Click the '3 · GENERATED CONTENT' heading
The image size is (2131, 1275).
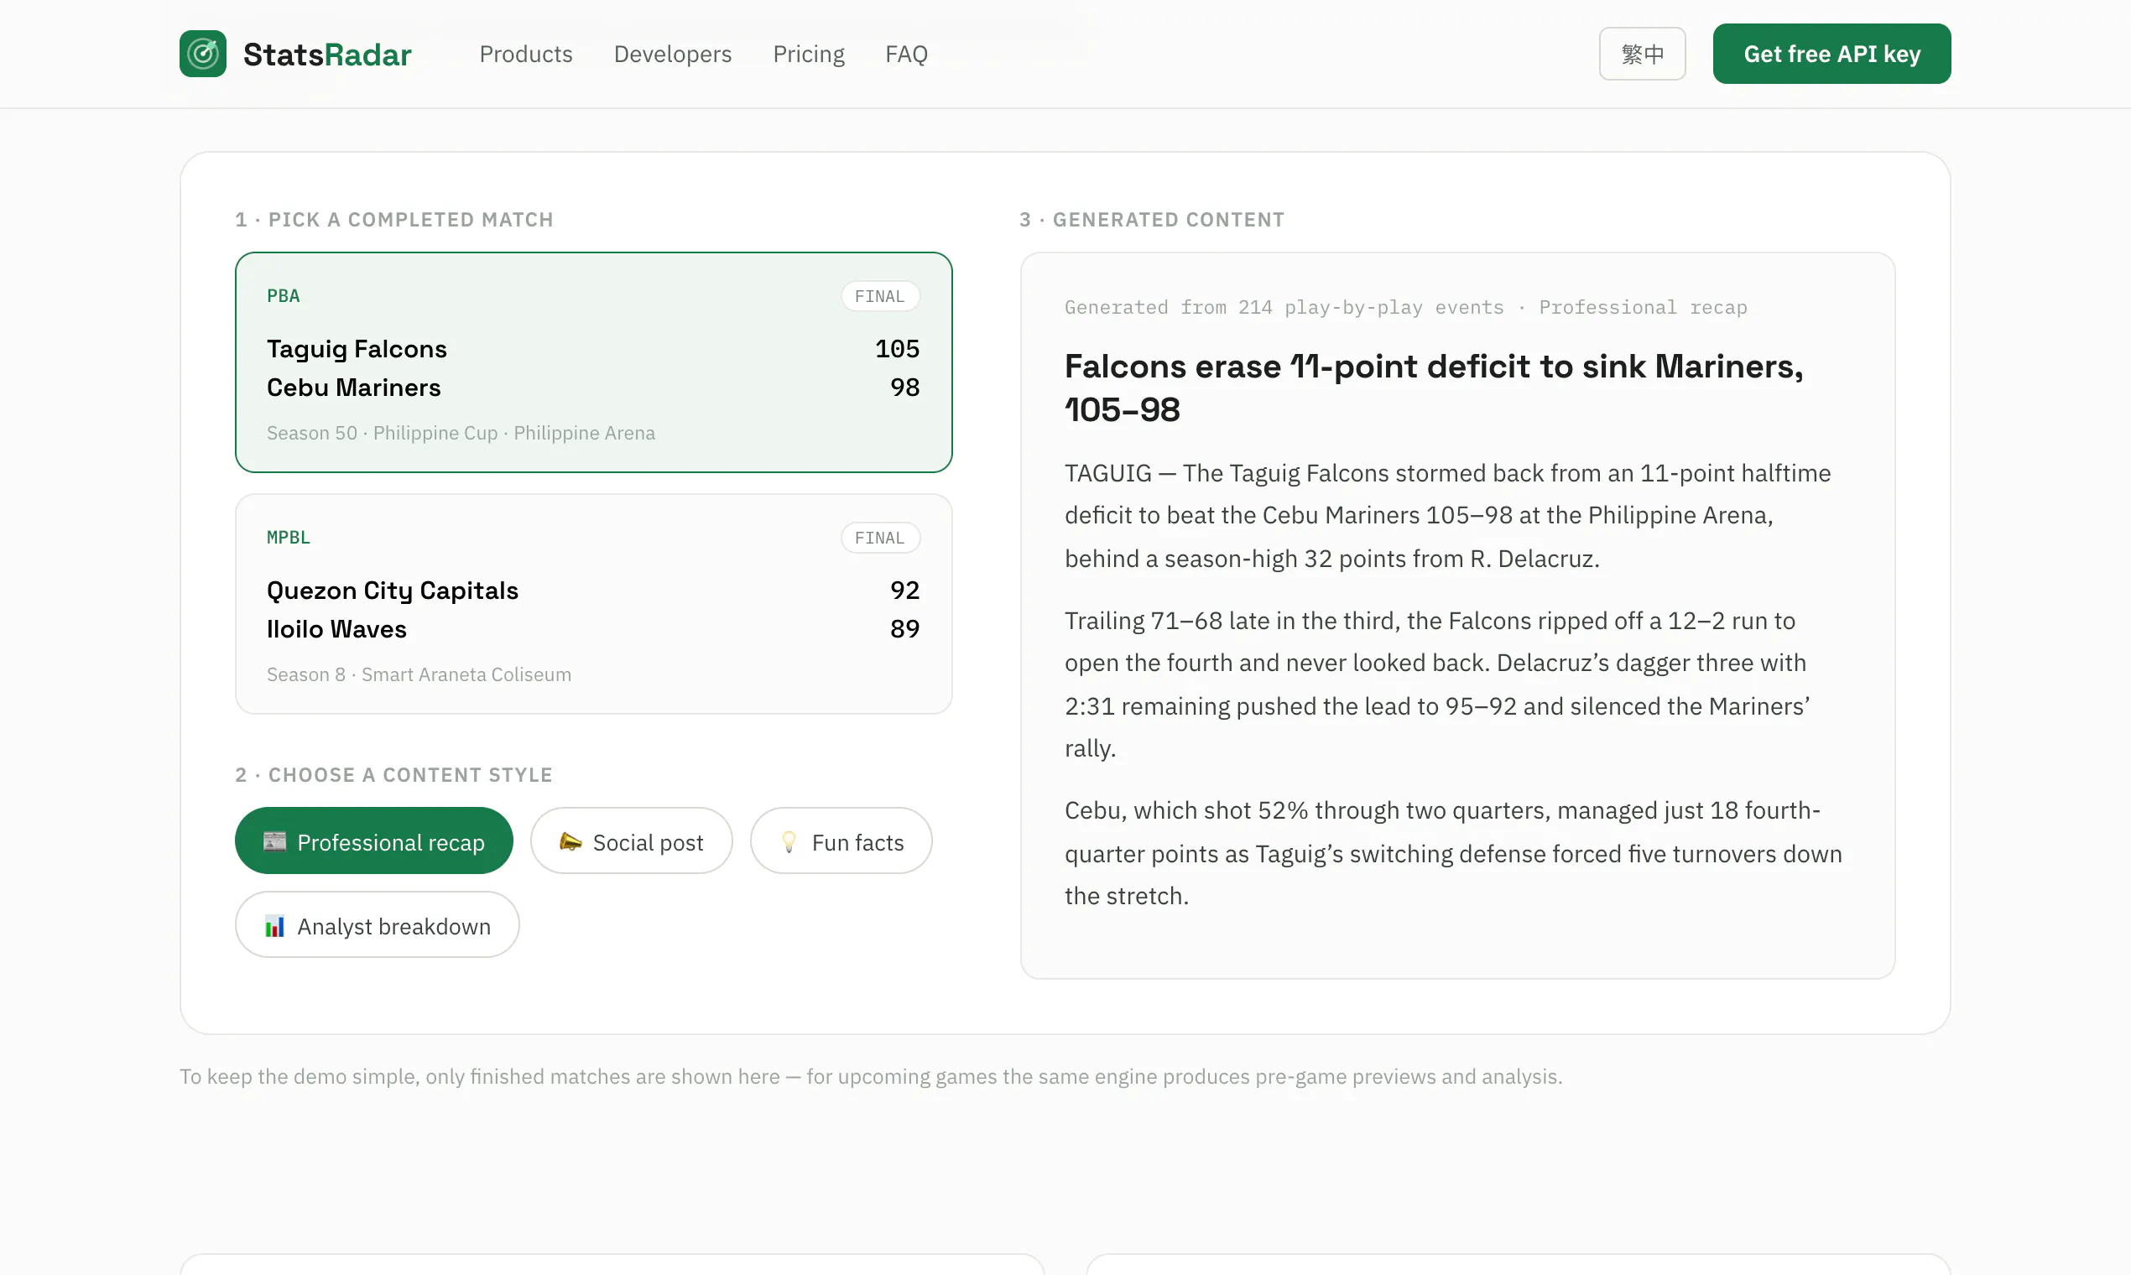click(x=1152, y=220)
